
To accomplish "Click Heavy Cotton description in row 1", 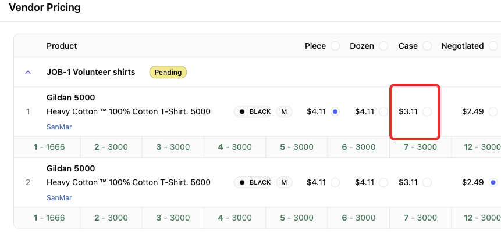I will 129,112.
